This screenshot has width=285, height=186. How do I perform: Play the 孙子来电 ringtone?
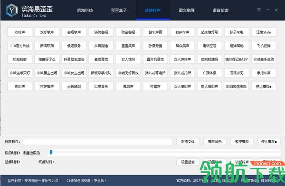click(x=237, y=32)
